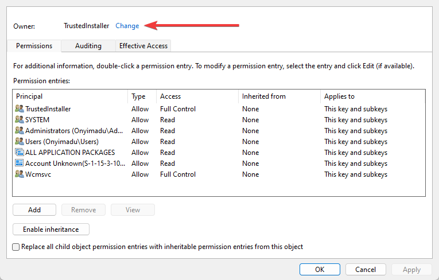
Task: Select ALL APPLICATION PACKAGES icon
Action: point(20,153)
